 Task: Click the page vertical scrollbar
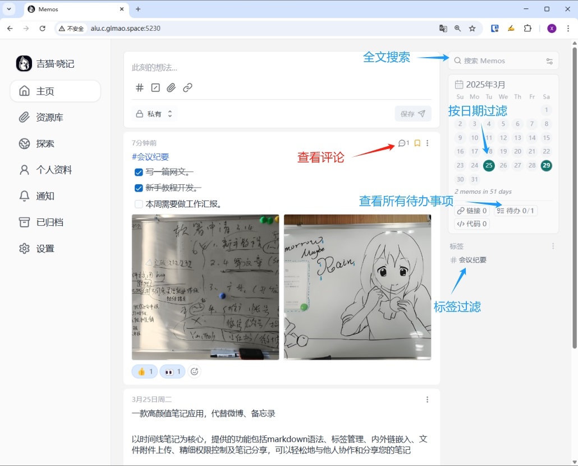574,198
